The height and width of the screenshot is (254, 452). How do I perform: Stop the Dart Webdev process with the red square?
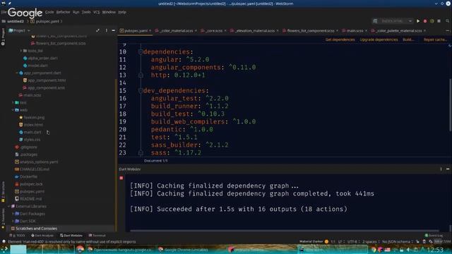click(x=121, y=178)
